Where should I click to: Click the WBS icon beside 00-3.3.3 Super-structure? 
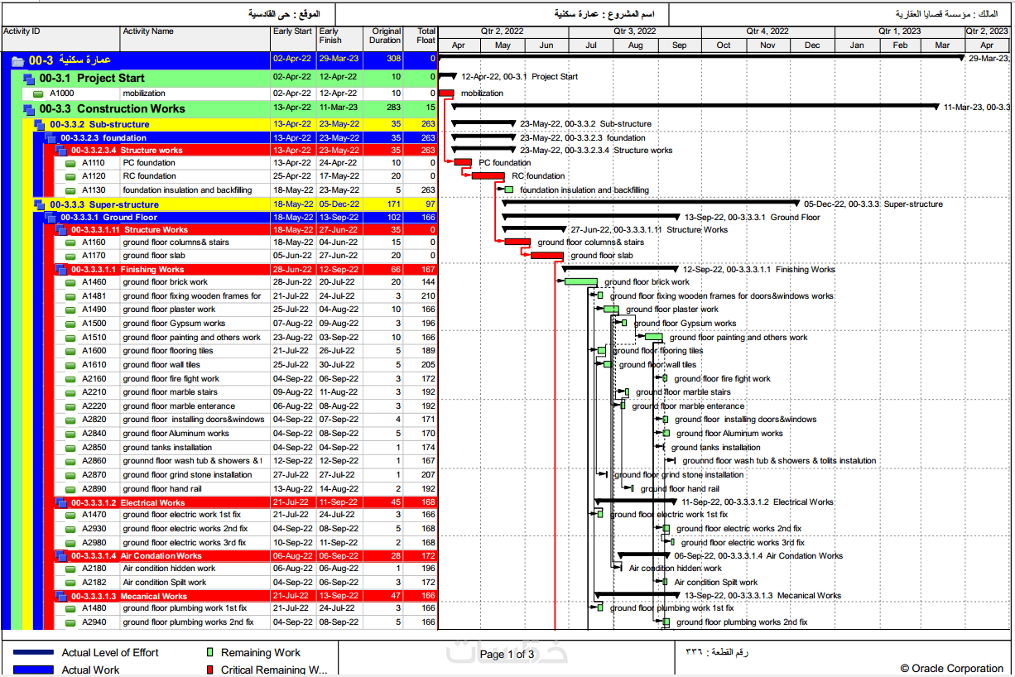tap(39, 205)
